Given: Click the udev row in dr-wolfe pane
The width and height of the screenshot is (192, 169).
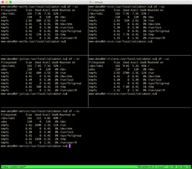Looking at the screenshot, I should coord(33,17).
